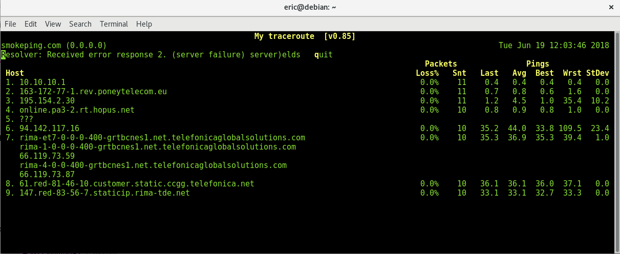The width and height of the screenshot is (620, 254).
Task: Select hop 7 rima-et7-0-0-0-400 host
Action: tap(162, 138)
